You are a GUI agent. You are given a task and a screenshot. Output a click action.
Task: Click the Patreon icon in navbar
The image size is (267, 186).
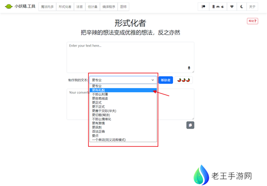click(x=203, y=7)
